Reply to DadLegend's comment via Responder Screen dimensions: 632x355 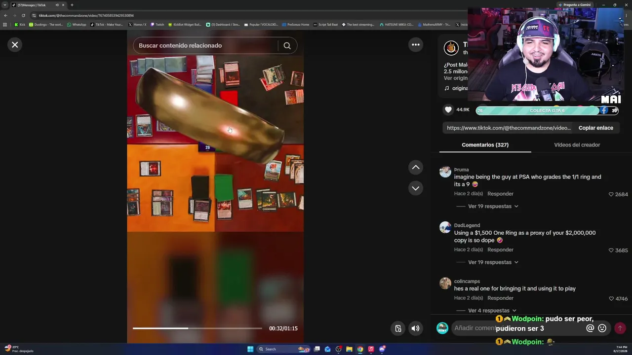[500, 250]
